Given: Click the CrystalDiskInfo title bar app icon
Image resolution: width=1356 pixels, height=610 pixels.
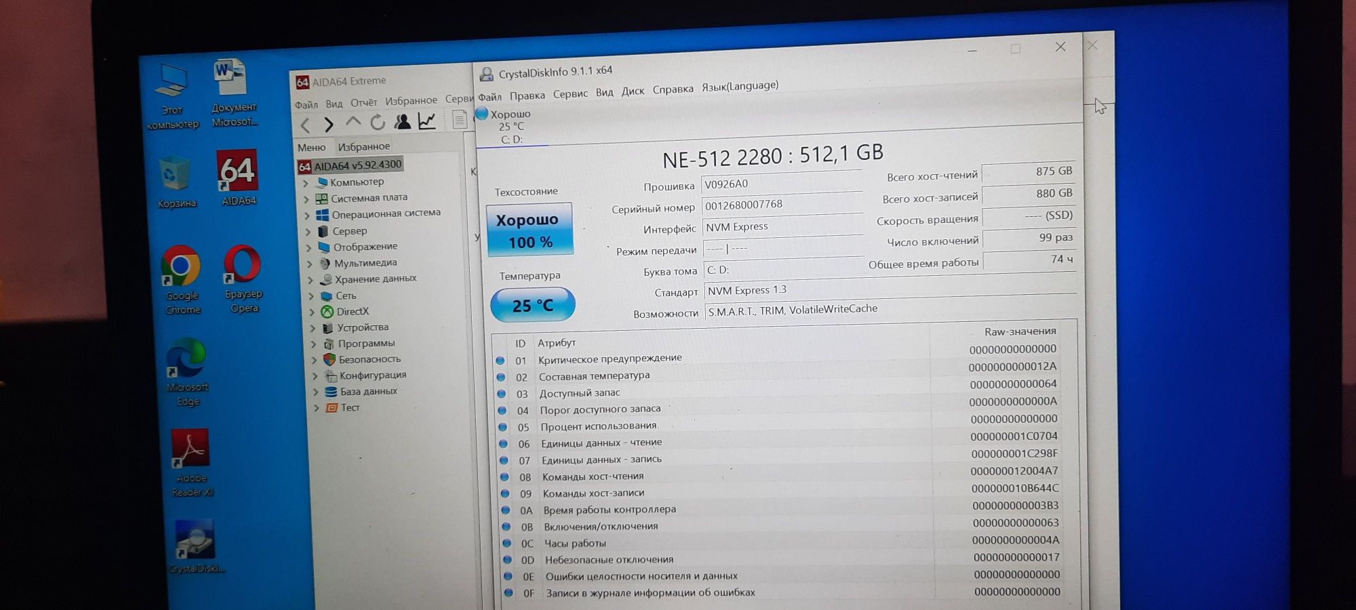Looking at the screenshot, I should [486, 74].
